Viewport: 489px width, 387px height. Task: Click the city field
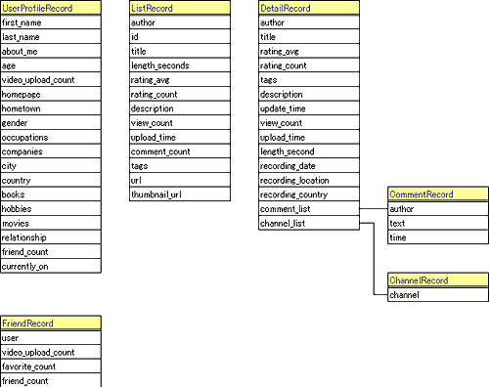coord(51,165)
